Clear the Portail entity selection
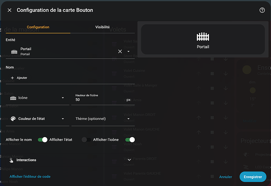The height and width of the screenshot is (186, 271). 120,51
